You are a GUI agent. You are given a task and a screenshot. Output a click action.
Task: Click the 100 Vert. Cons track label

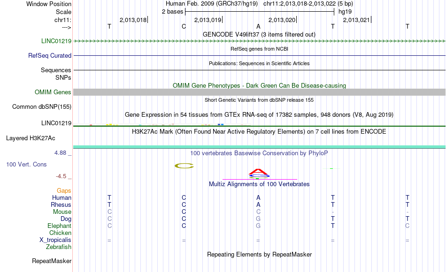coord(26,164)
